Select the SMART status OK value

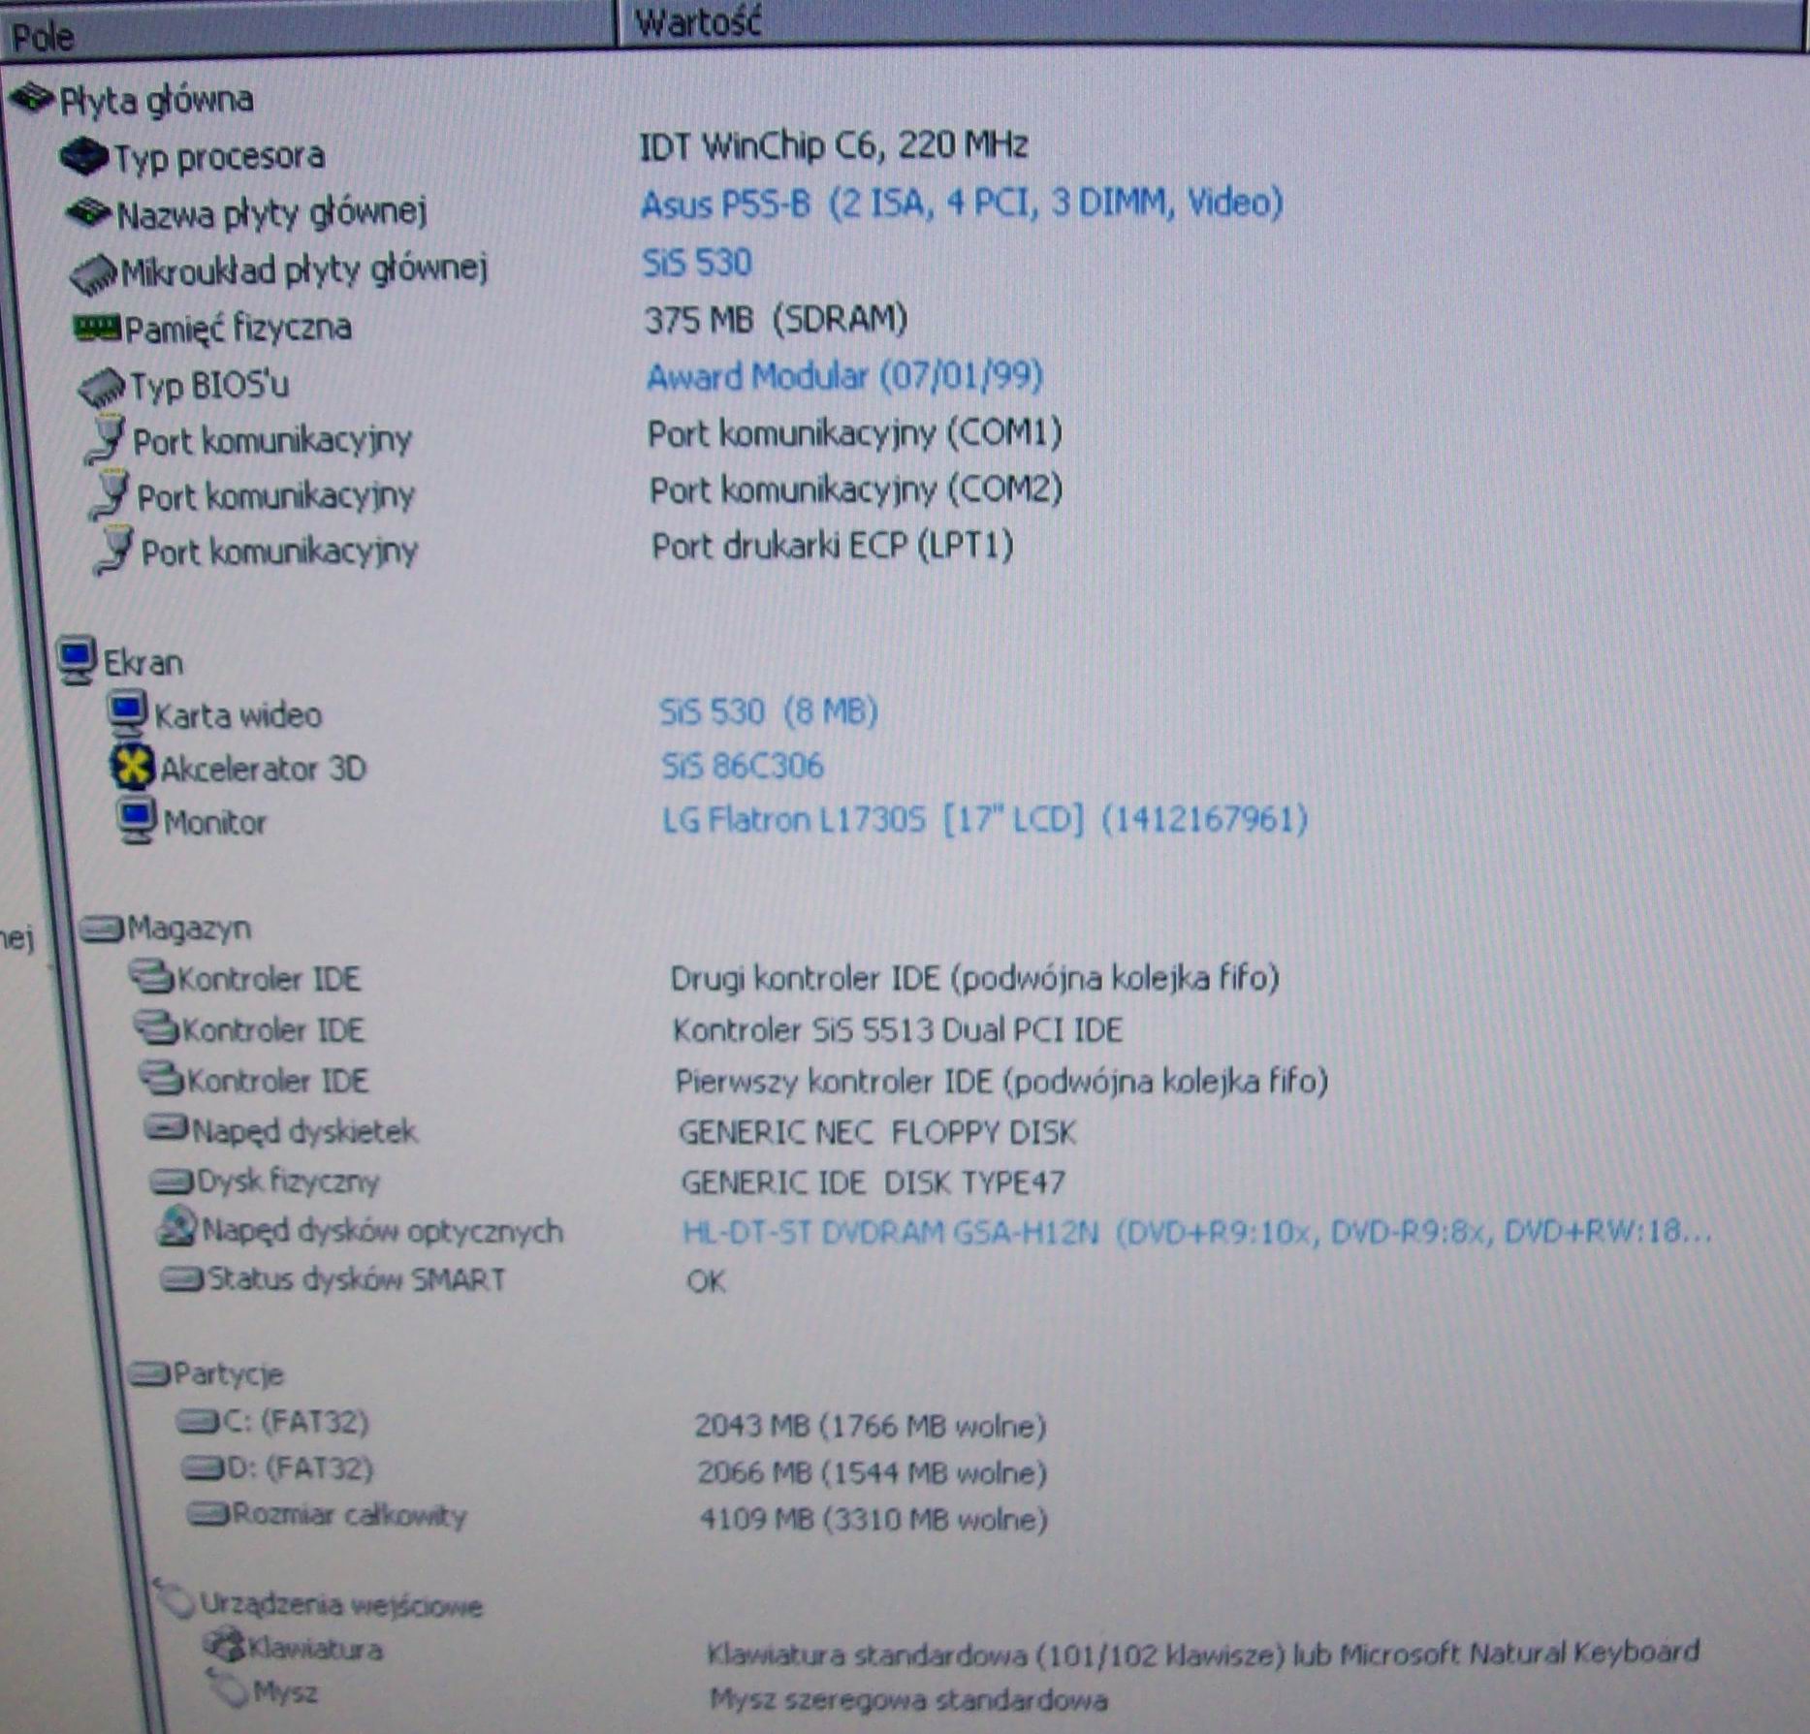tap(706, 1281)
